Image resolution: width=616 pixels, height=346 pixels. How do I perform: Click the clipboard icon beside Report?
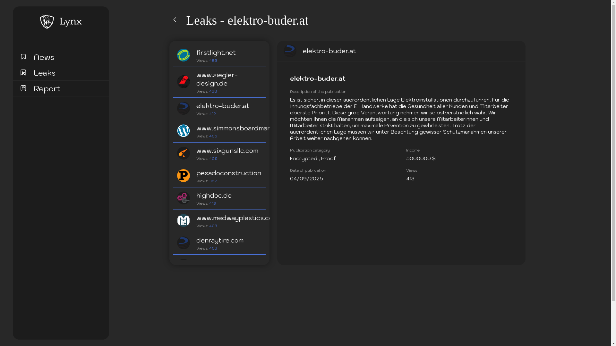[23, 88]
